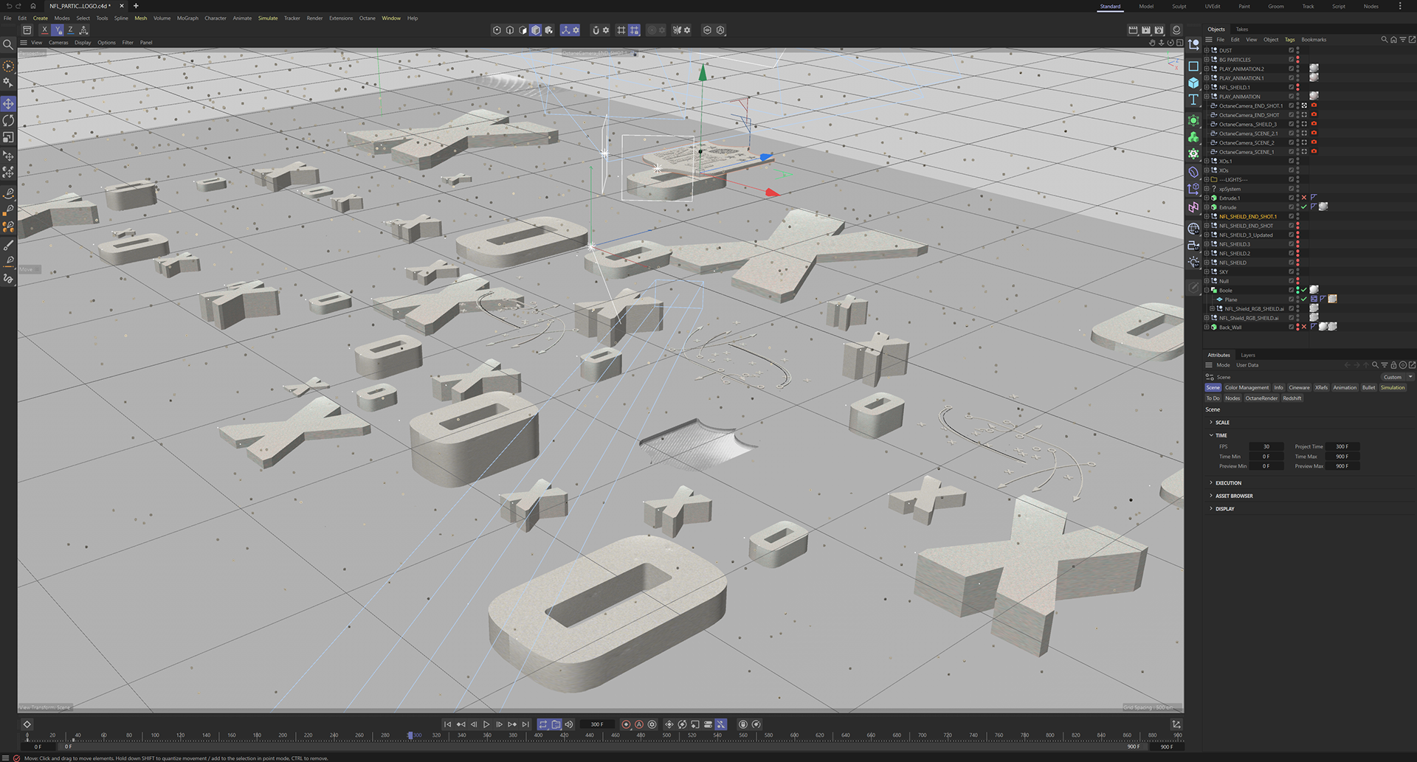Open the MoGraph menu
Viewport: 1417px width, 762px height.
pyautogui.click(x=187, y=18)
